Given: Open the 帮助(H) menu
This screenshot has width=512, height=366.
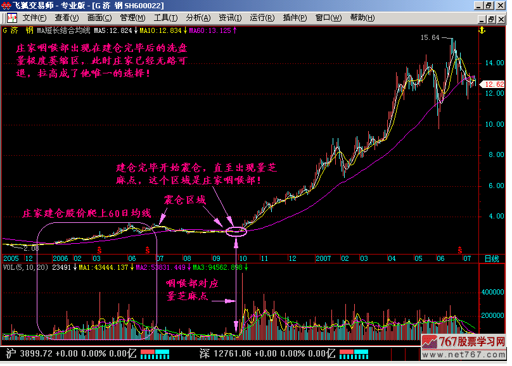Looking at the screenshot, I should [x=362, y=17].
